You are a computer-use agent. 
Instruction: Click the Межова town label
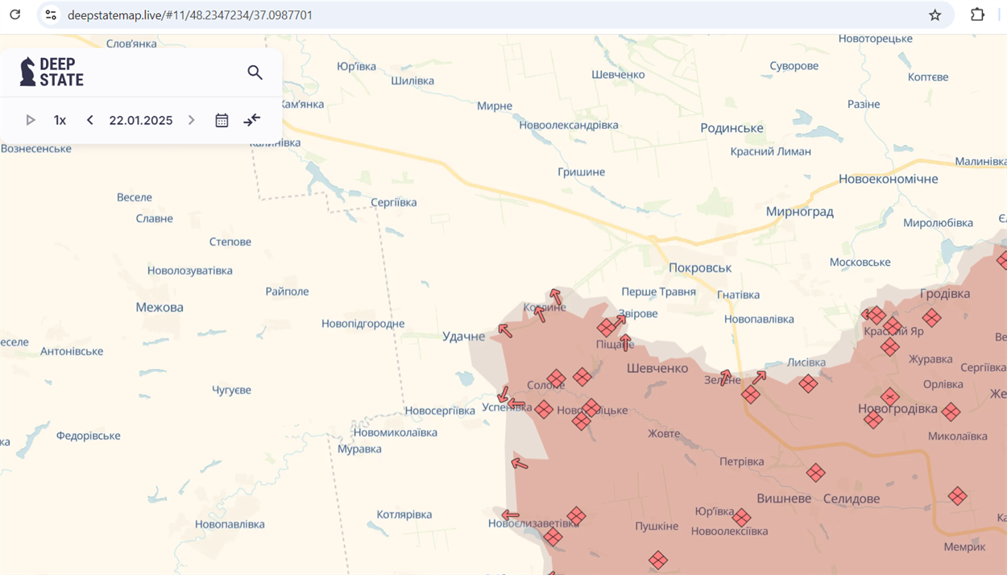point(160,307)
